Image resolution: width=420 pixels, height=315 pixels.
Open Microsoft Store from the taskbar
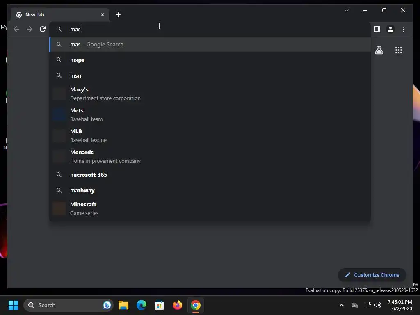[160, 305]
